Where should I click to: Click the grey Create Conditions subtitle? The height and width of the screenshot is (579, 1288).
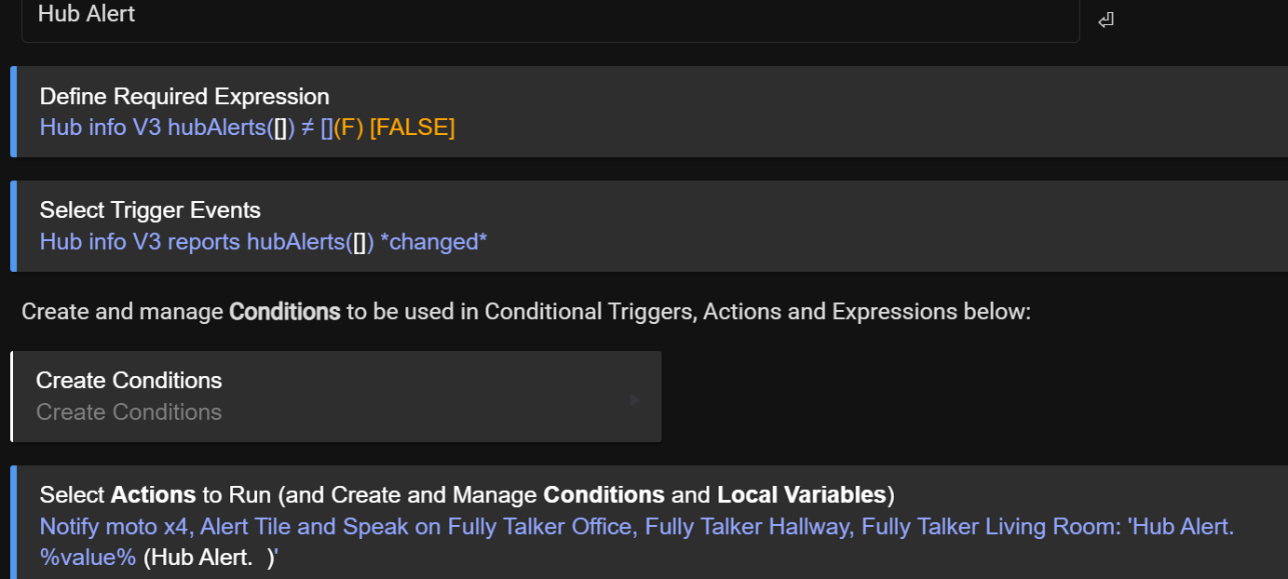129,412
